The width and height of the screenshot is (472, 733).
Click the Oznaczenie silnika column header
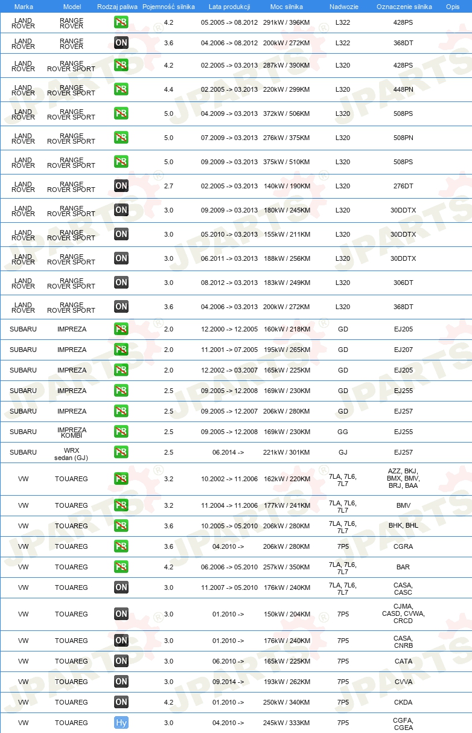(x=403, y=7)
